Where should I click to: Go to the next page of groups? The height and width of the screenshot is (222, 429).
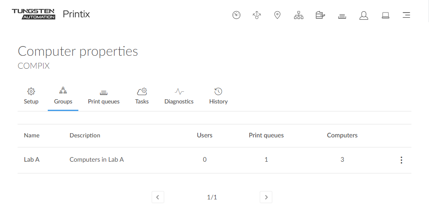coord(266,197)
